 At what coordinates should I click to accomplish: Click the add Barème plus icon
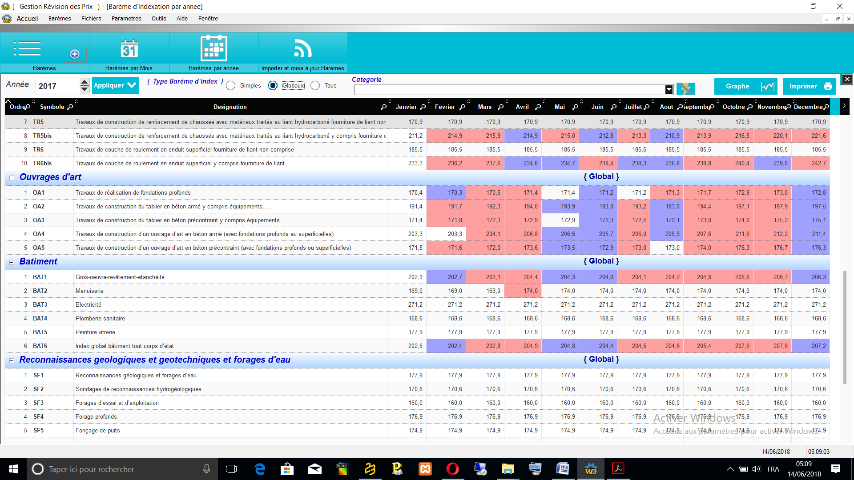[x=75, y=54]
